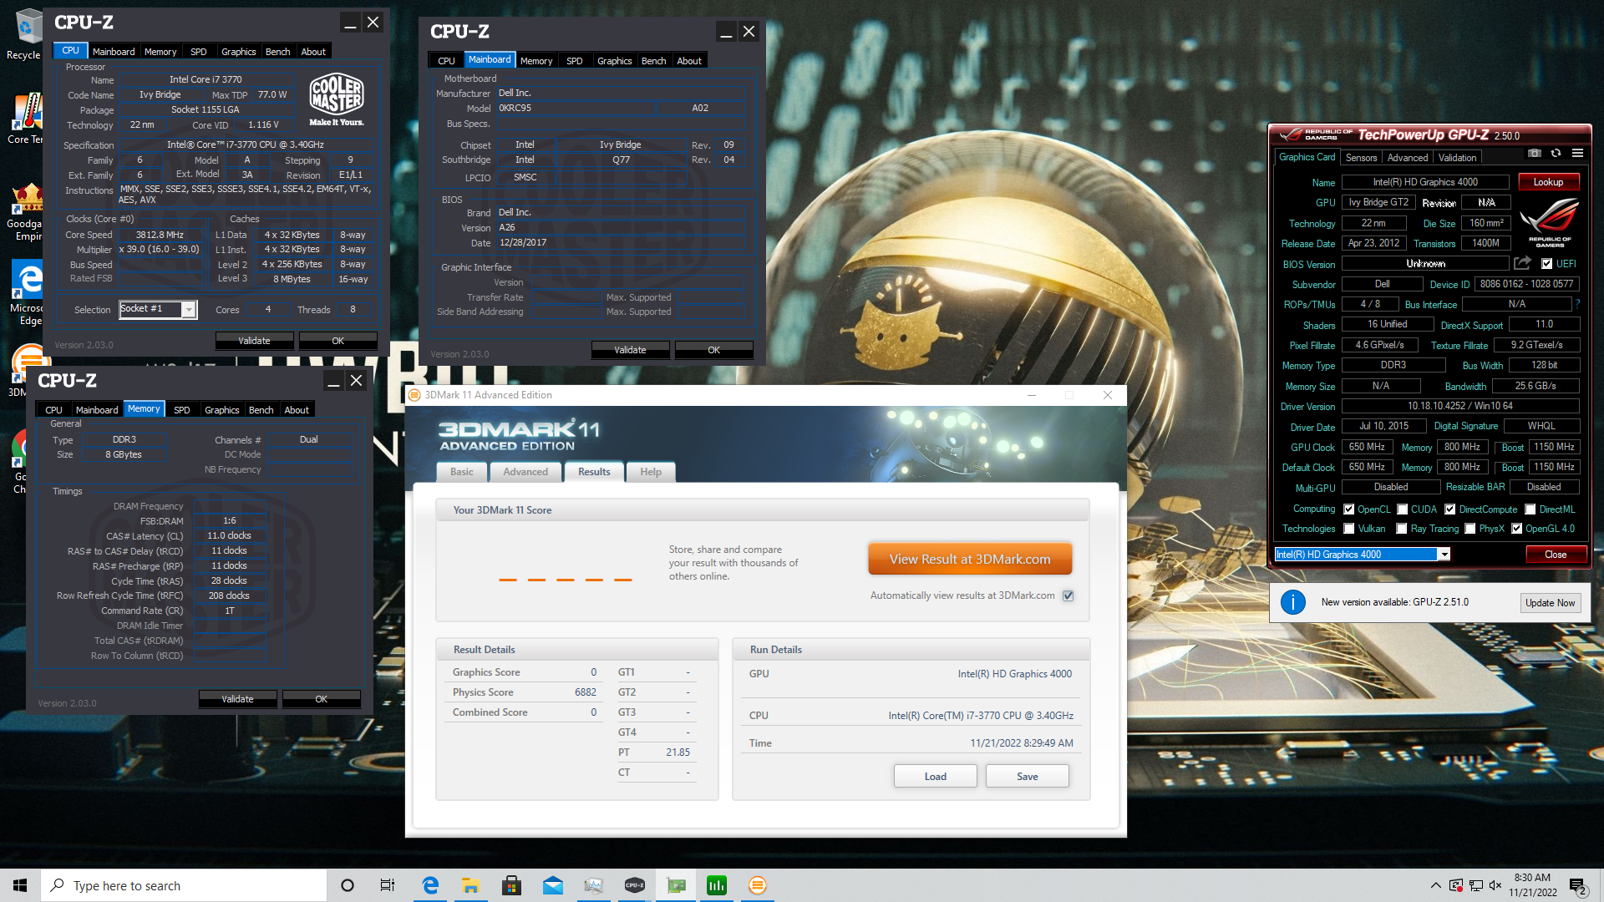The image size is (1604, 902).
Task: Click the orange 3DMark taskbar icon
Action: [757, 885]
